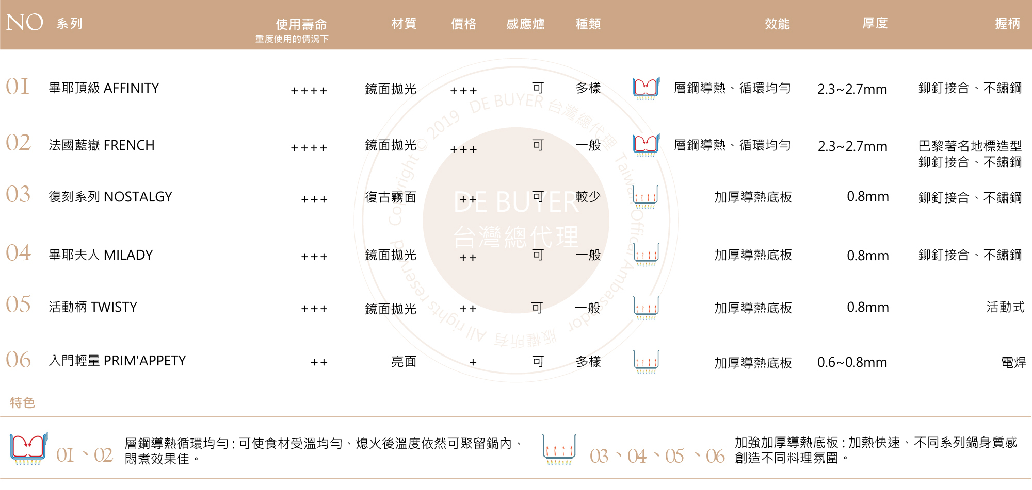Screen dimensions: 1032x490
Task: Click the series name '復刻系列 NOSTALGY'
Action: click(x=110, y=197)
